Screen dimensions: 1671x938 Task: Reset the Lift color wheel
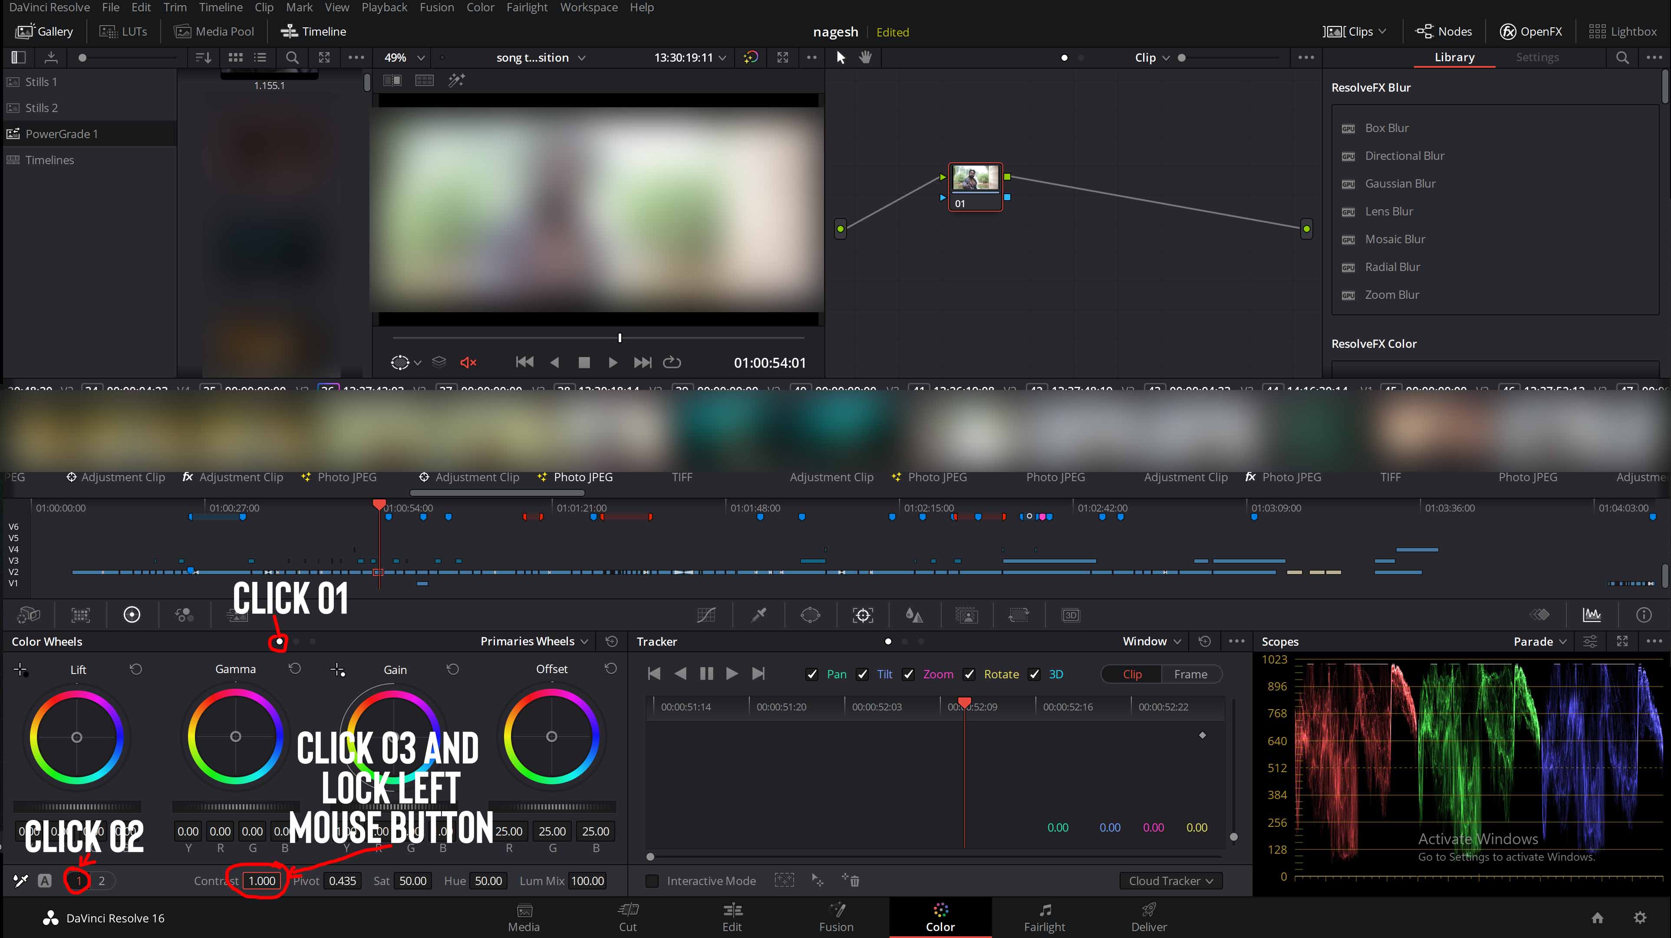(x=135, y=669)
